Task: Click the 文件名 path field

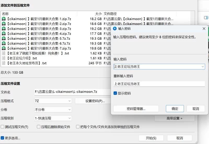Action: pos(73,92)
